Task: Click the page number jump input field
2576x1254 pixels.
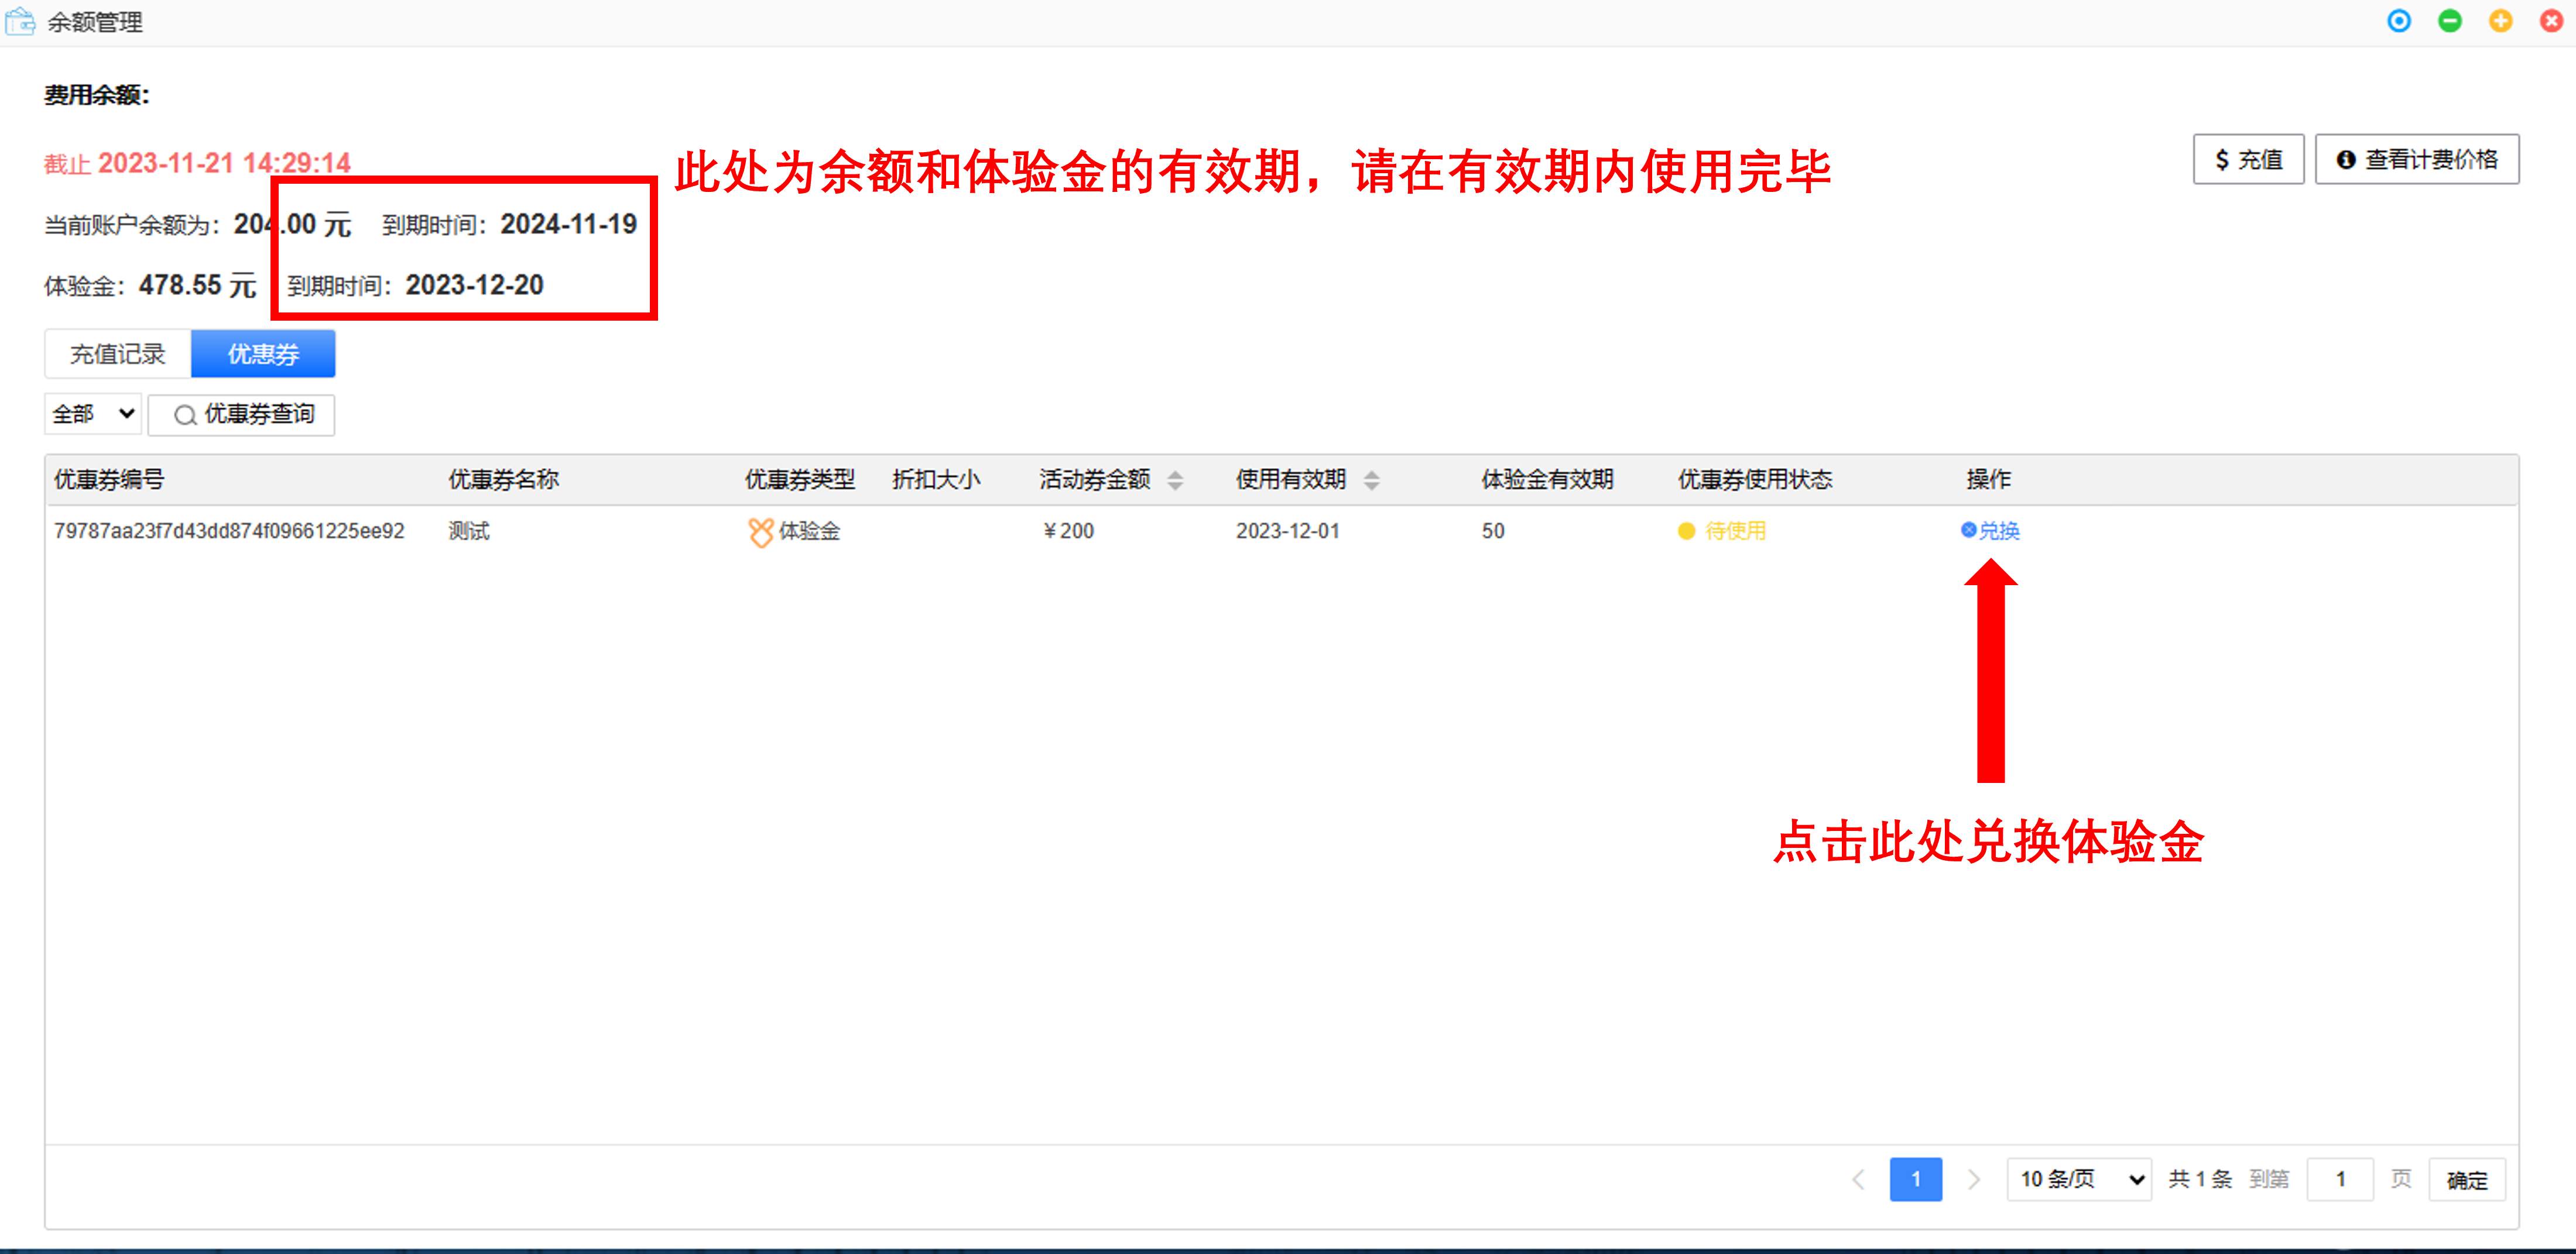Action: 2340,1179
